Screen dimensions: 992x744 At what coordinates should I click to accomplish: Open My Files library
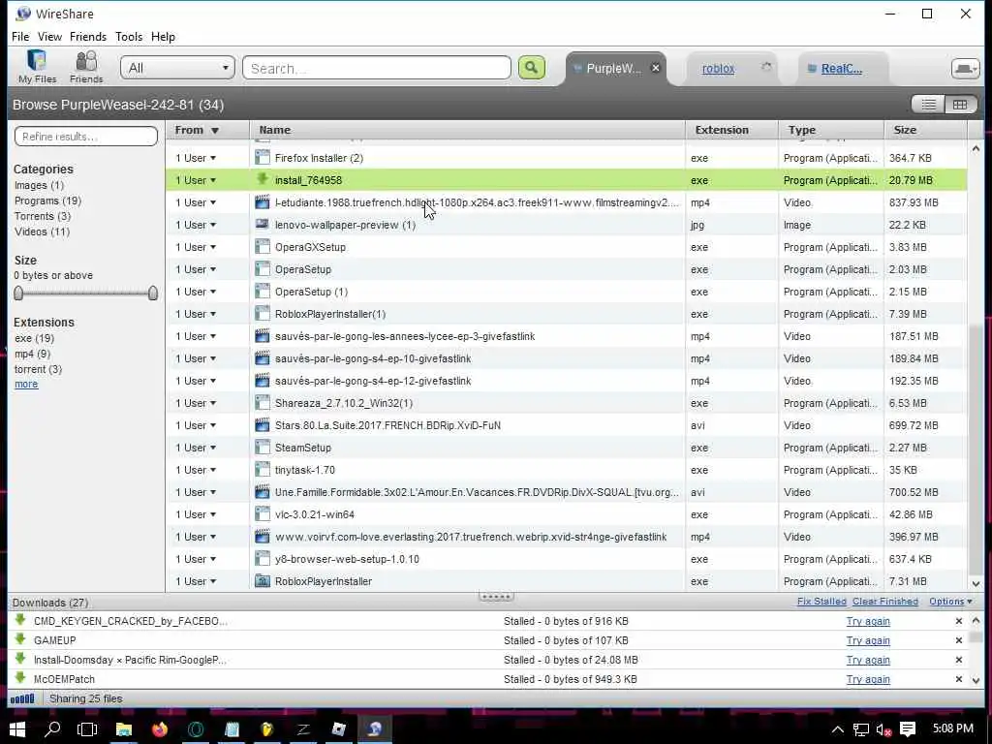pos(37,66)
